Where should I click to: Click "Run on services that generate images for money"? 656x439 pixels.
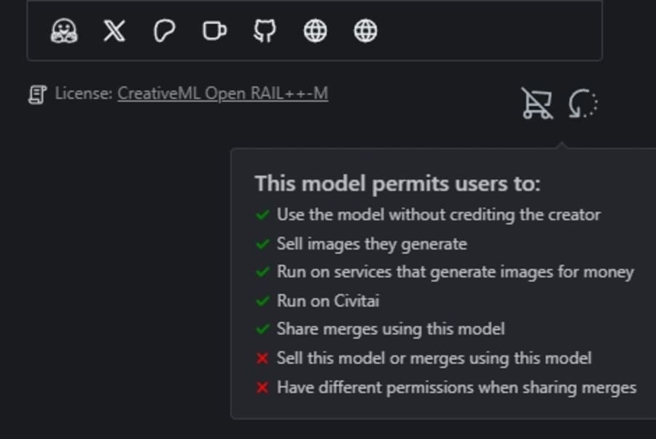point(455,272)
